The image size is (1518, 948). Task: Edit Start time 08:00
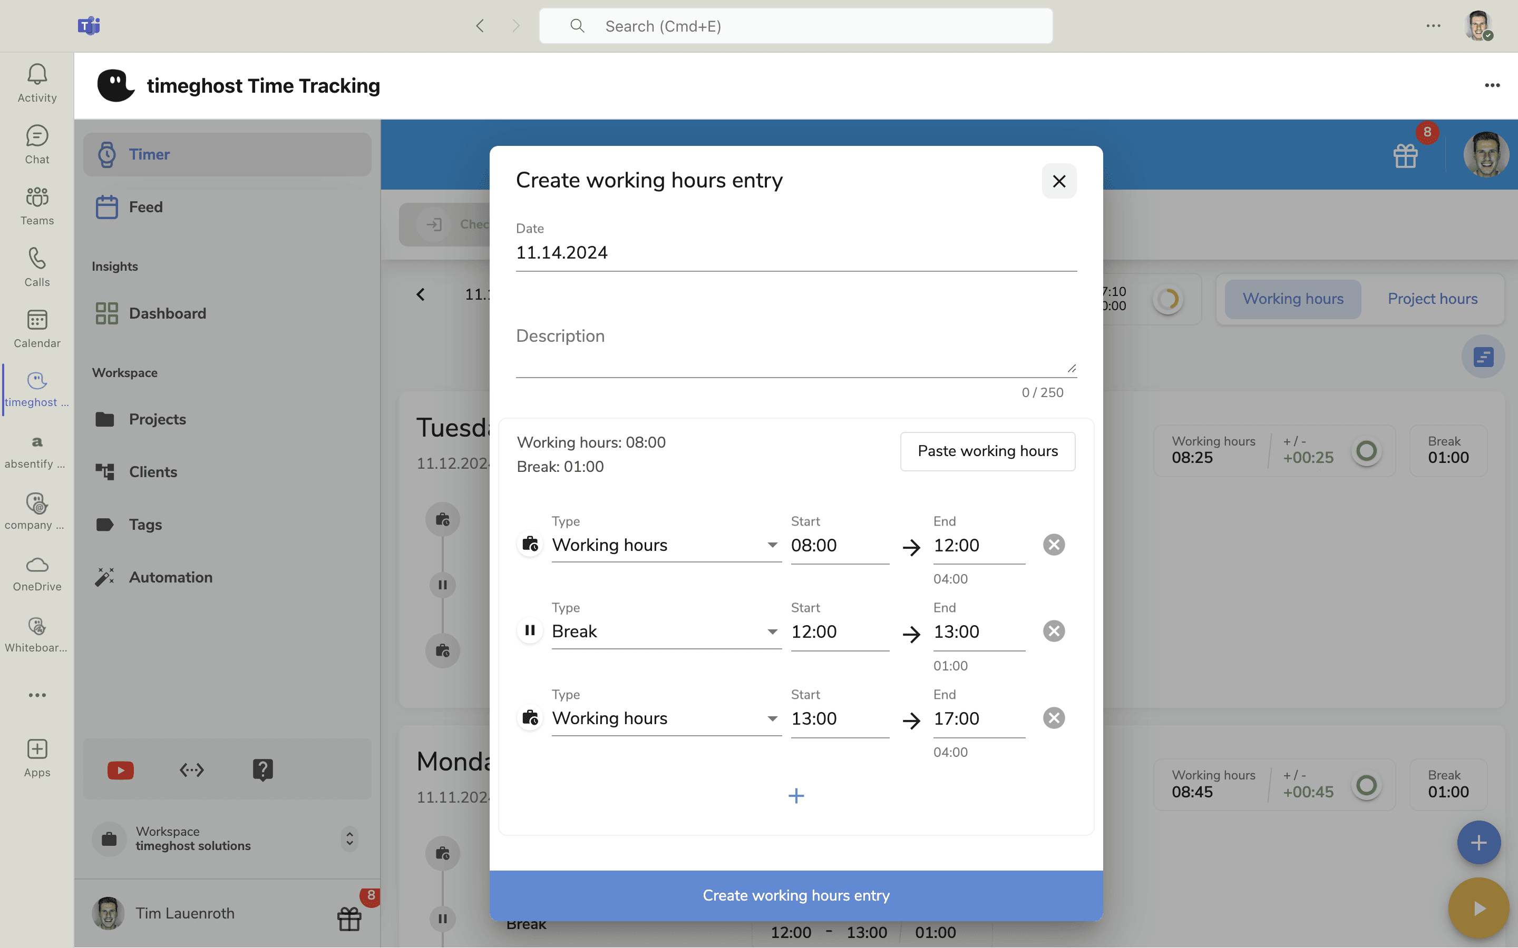839,546
